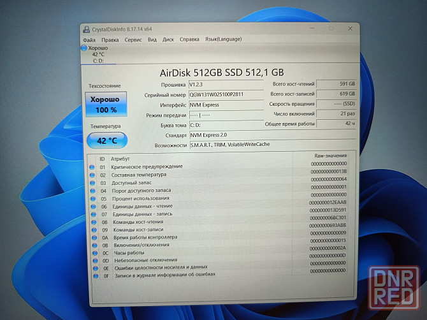
Task: Click the Прошивка field V1.2.3
Action: (226, 85)
